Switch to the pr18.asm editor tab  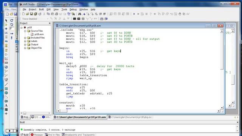pos(80,117)
